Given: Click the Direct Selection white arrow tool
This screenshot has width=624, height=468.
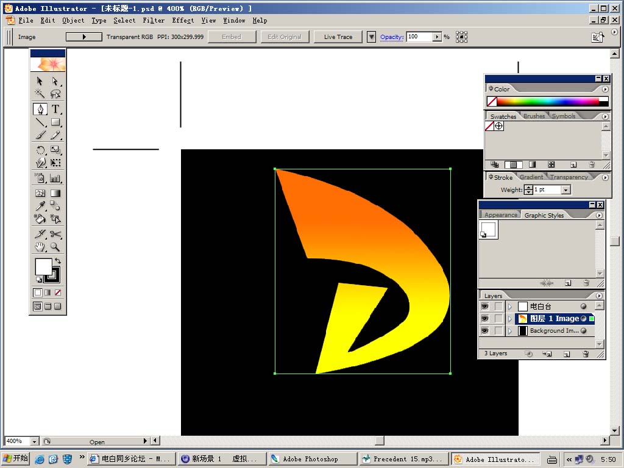Looking at the screenshot, I should tap(55, 81).
